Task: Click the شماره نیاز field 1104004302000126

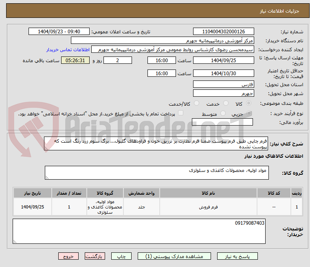Action: (223, 31)
